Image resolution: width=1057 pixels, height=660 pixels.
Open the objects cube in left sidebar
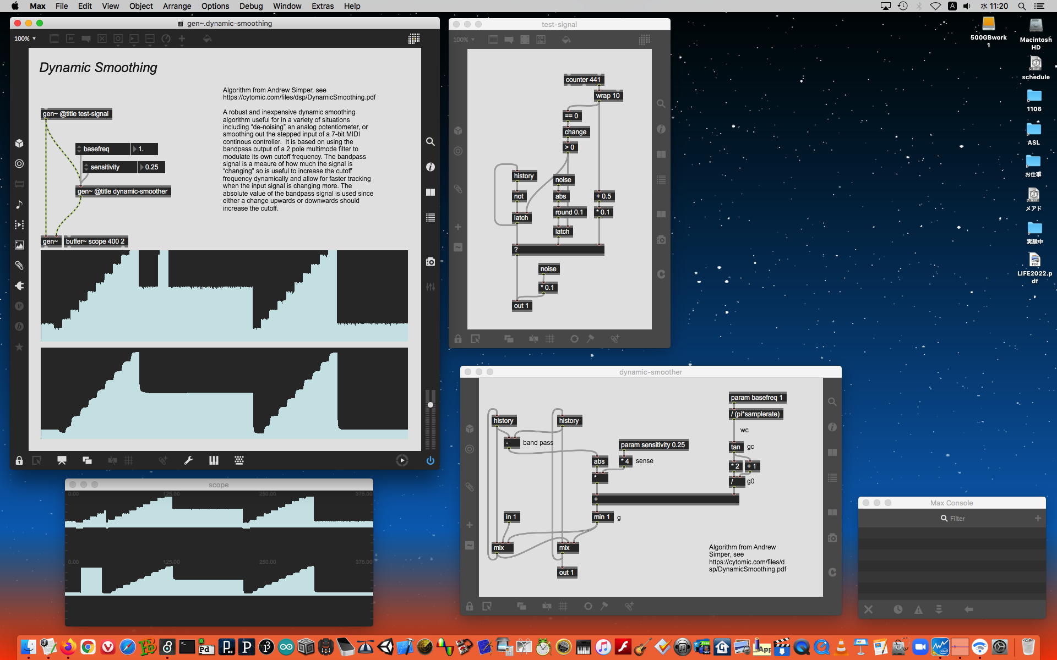tap(19, 143)
